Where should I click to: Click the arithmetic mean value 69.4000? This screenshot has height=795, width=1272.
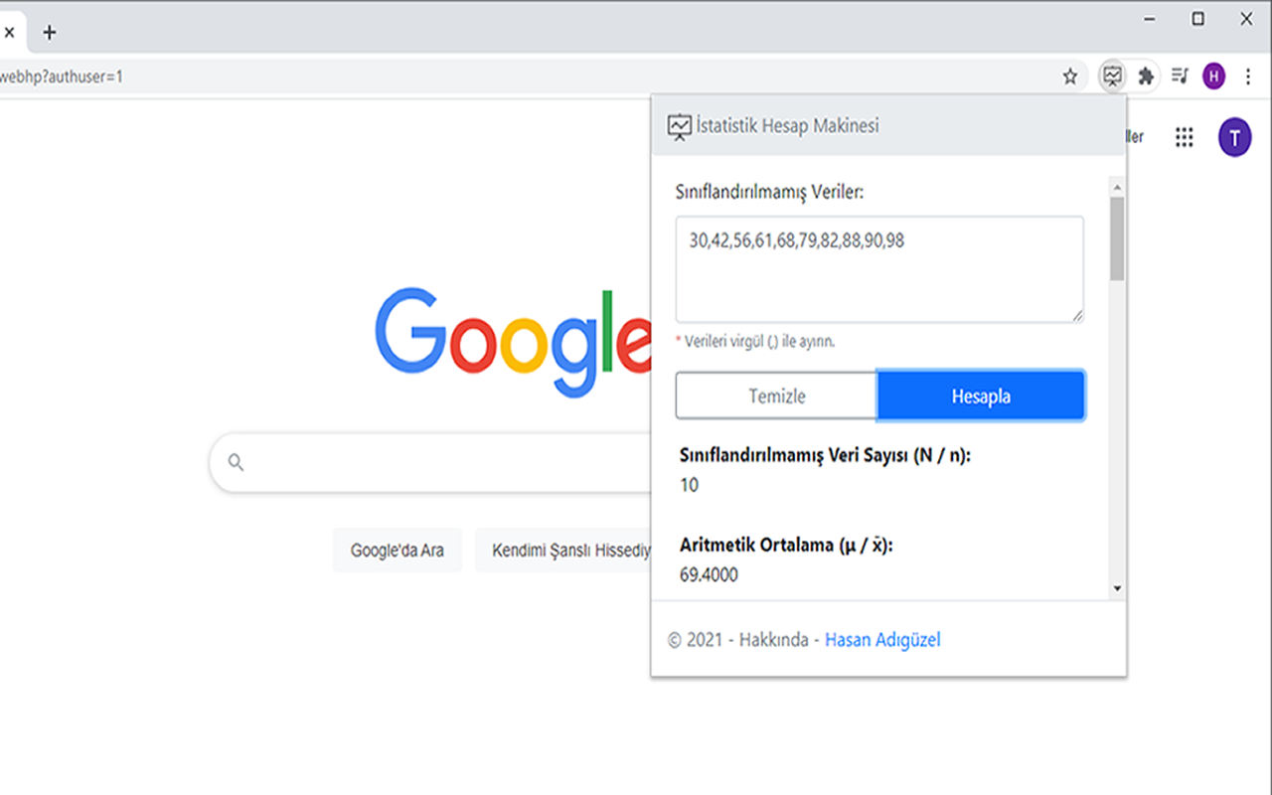point(709,574)
